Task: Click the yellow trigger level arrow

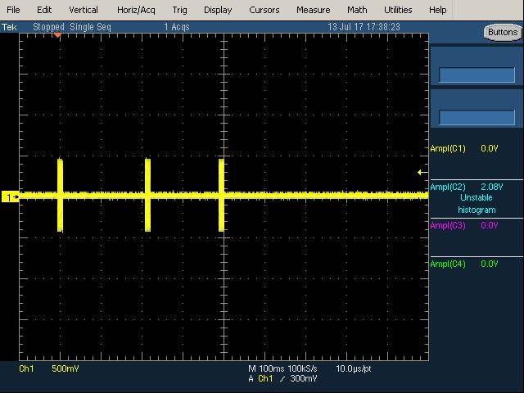Action: [x=422, y=173]
